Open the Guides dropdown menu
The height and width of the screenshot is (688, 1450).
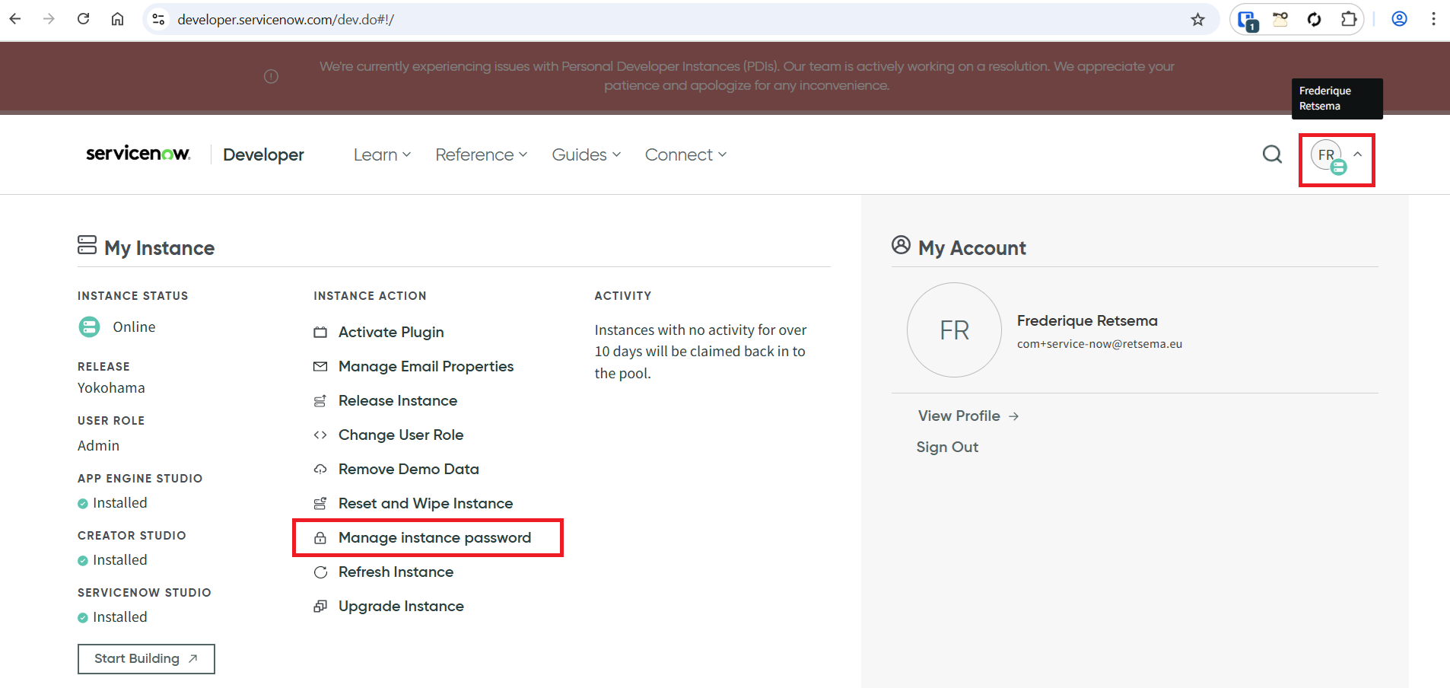pyautogui.click(x=587, y=154)
